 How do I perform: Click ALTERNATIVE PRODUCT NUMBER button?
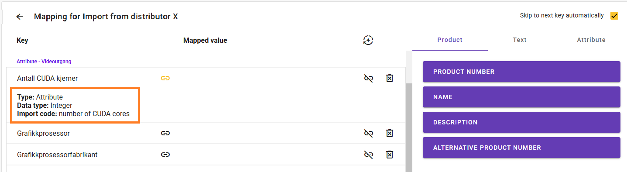tap(521, 148)
